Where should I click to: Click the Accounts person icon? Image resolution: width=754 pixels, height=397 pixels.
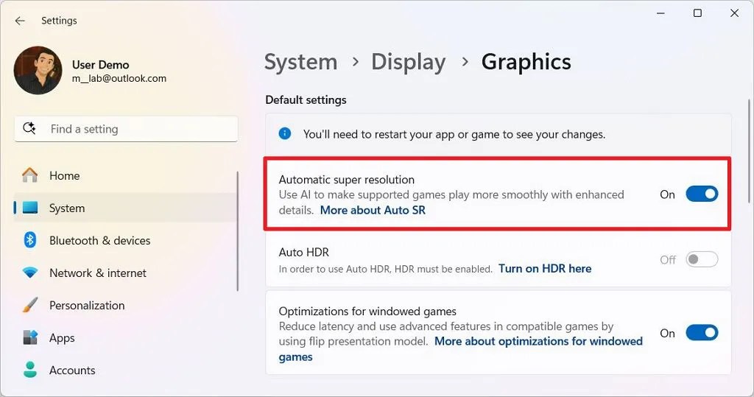pyautogui.click(x=29, y=370)
